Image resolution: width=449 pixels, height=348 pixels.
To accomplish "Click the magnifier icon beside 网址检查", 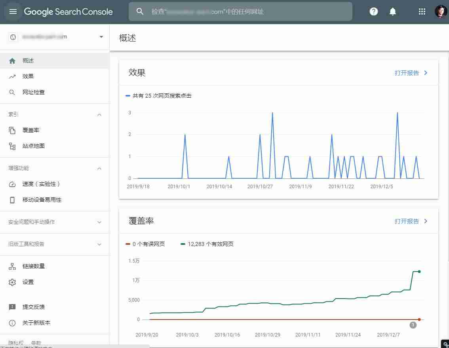I will 12,93.
